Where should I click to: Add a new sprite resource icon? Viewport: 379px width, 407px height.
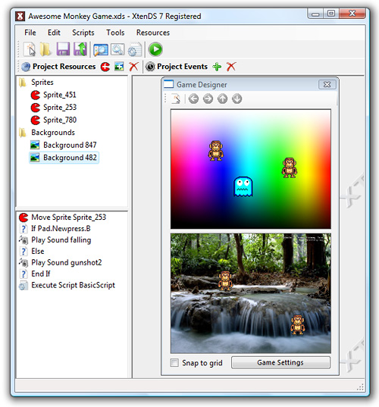(x=105, y=67)
